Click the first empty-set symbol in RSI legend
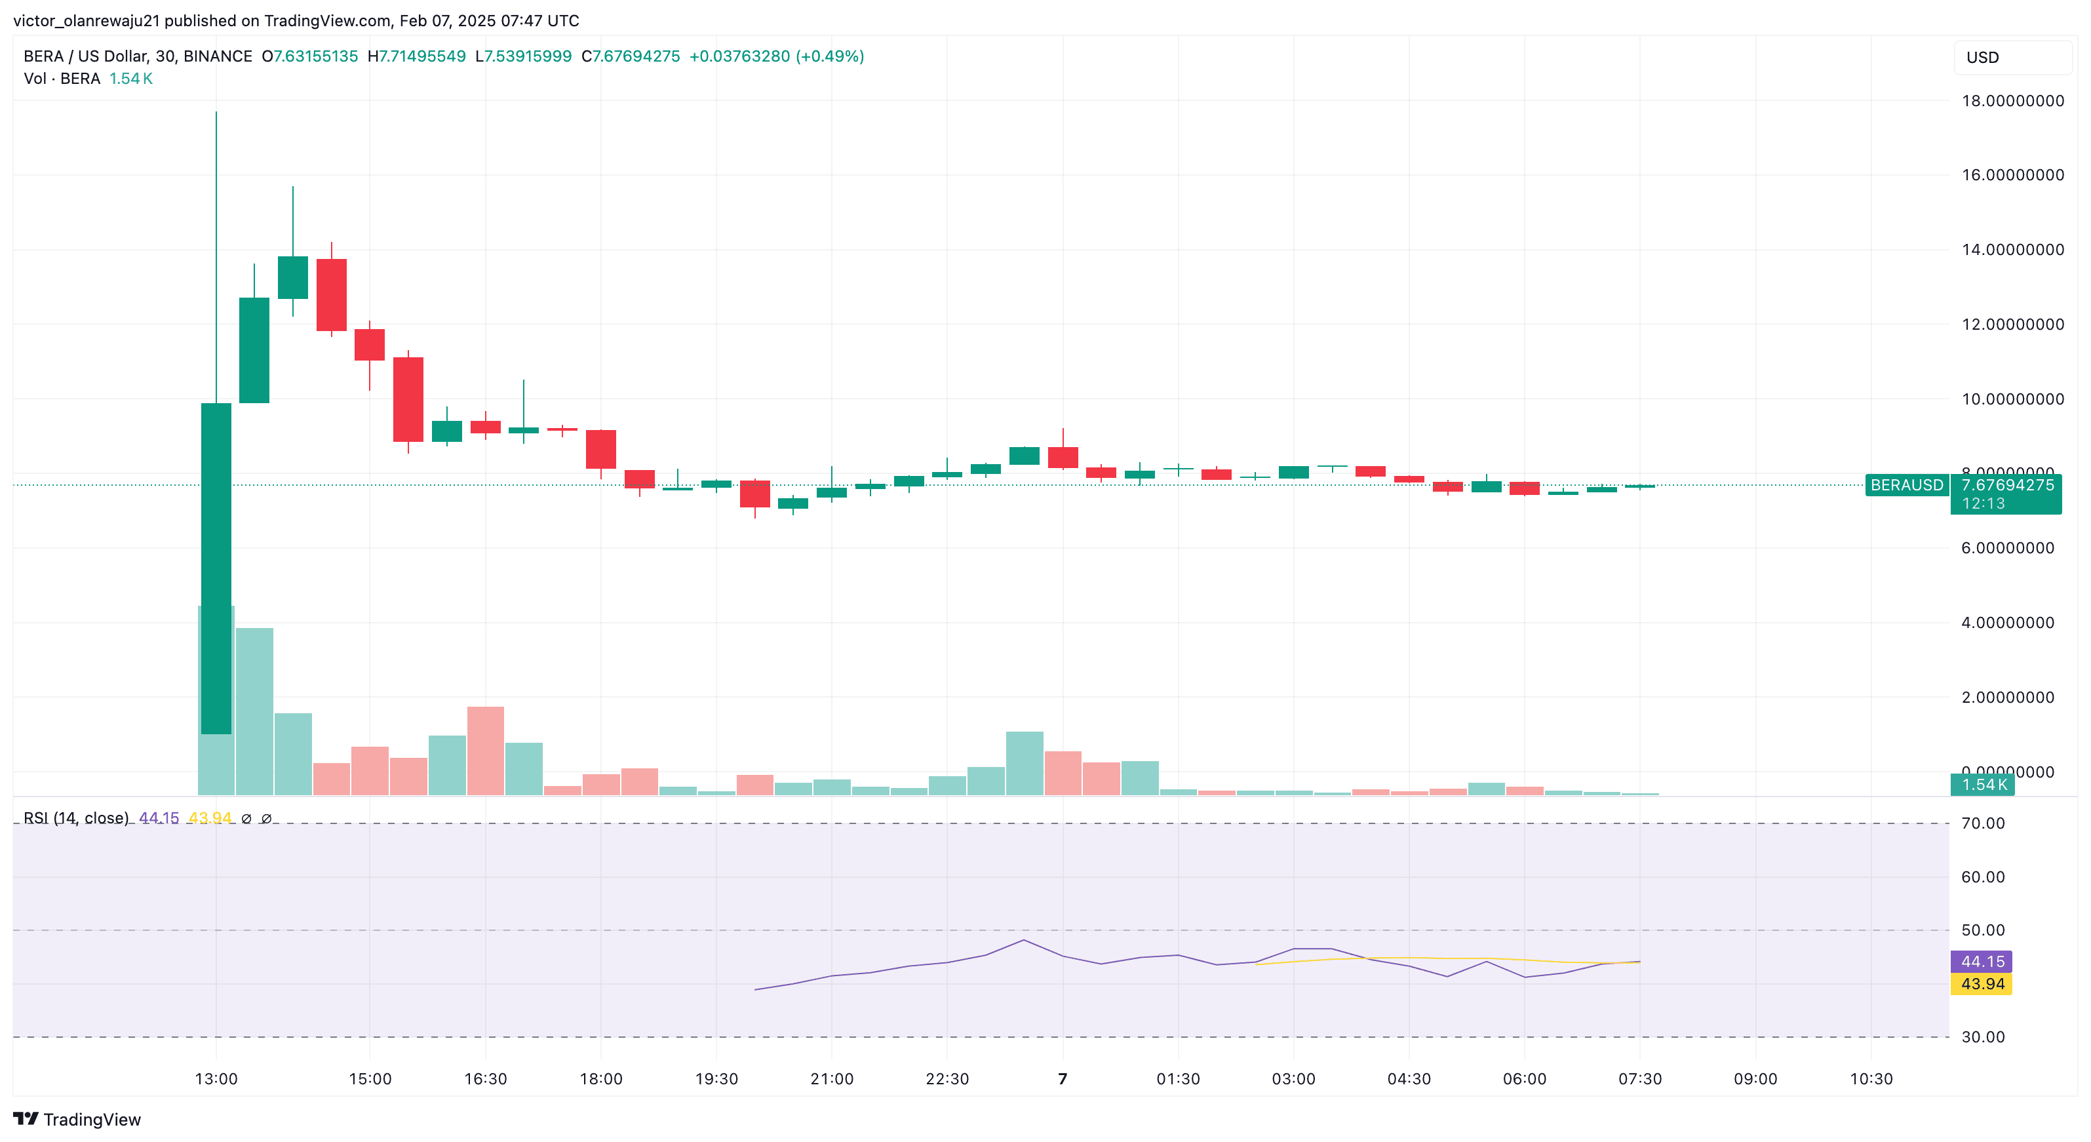 pos(246,819)
